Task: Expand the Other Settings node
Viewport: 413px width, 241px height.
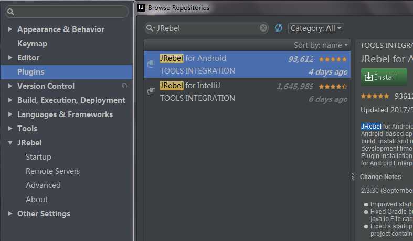Action: (10, 214)
